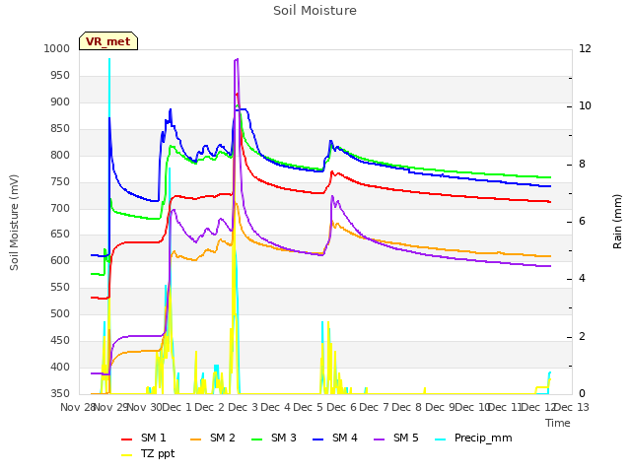This screenshot has height=473, width=631.
Task: Click the 850 tick on left axis
Action: (60, 128)
